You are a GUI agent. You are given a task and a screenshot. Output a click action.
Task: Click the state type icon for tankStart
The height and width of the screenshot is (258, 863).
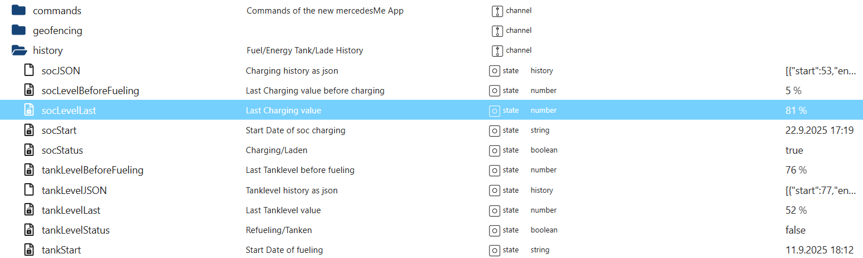[494, 250]
